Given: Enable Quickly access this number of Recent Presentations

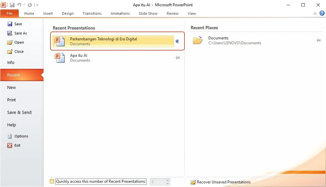Looking at the screenshot, I should (52, 181).
